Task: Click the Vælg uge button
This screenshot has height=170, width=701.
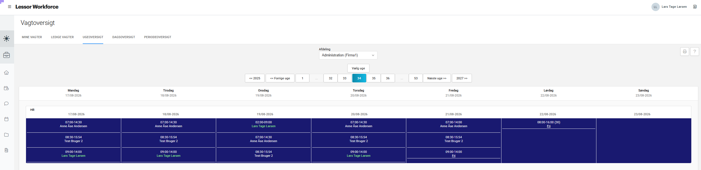Action: click(x=358, y=68)
